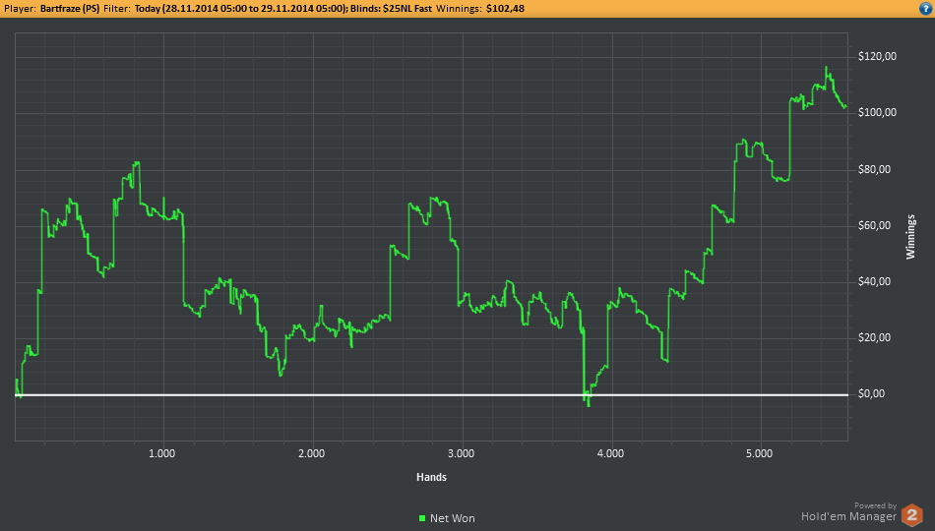Click the $0,00 y-axis label

(x=871, y=394)
